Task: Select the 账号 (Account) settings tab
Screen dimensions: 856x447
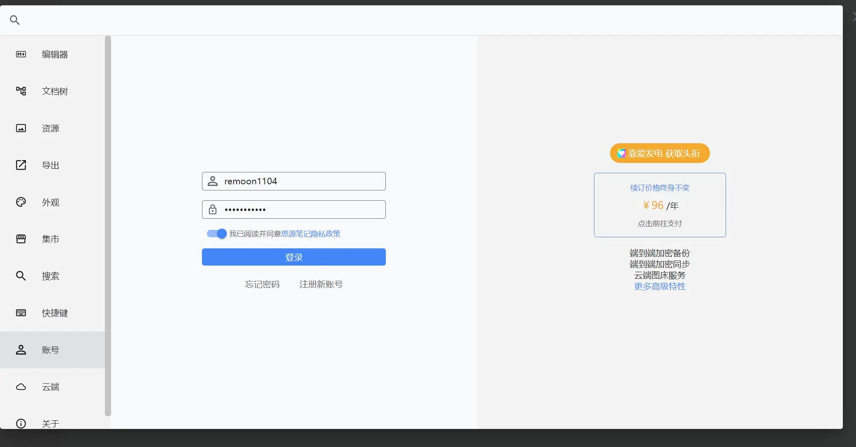Action: pyautogui.click(x=50, y=350)
